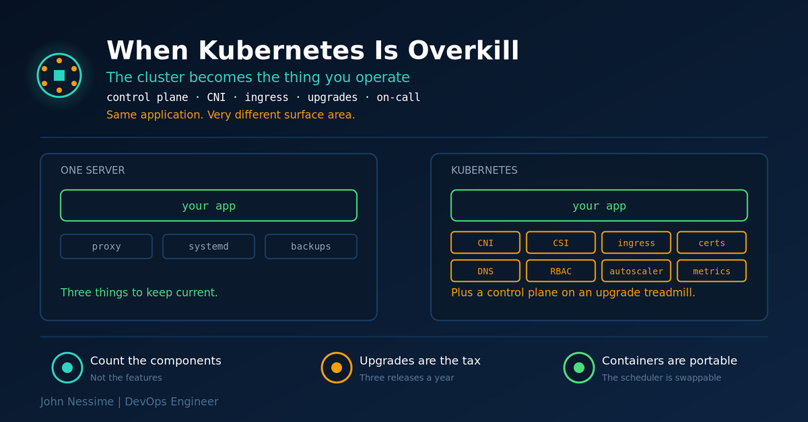Click the your app box in One Server
This screenshot has height=422, width=808.
point(209,205)
